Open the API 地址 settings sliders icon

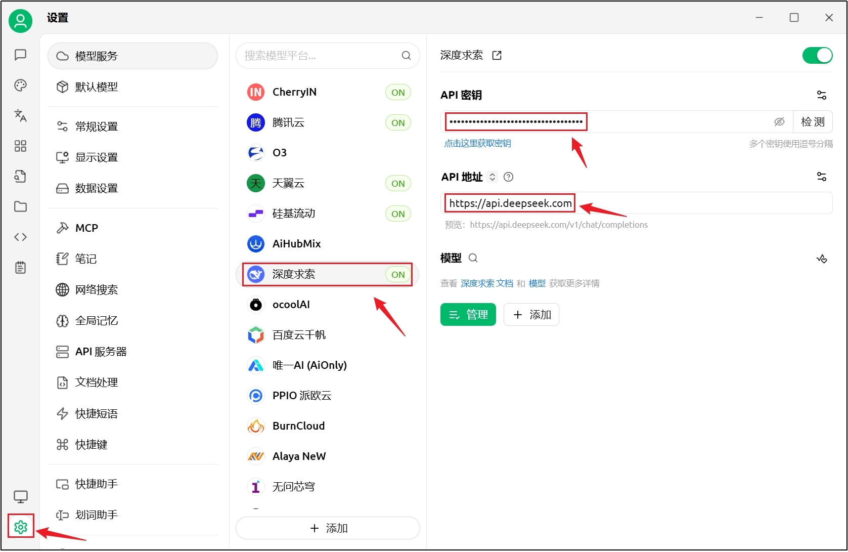pyautogui.click(x=822, y=177)
